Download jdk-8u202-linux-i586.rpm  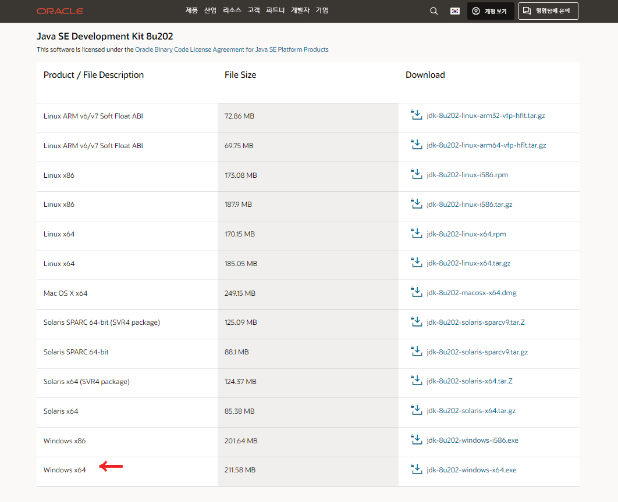point(467,175)
